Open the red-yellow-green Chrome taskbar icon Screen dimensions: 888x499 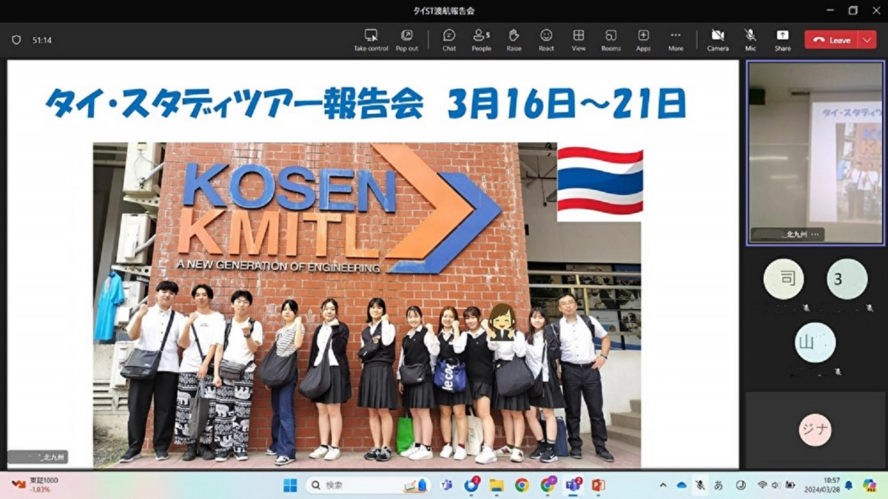[522, 485]
